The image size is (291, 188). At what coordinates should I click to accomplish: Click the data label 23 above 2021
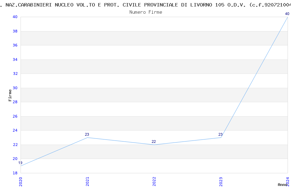click(87, 134)
